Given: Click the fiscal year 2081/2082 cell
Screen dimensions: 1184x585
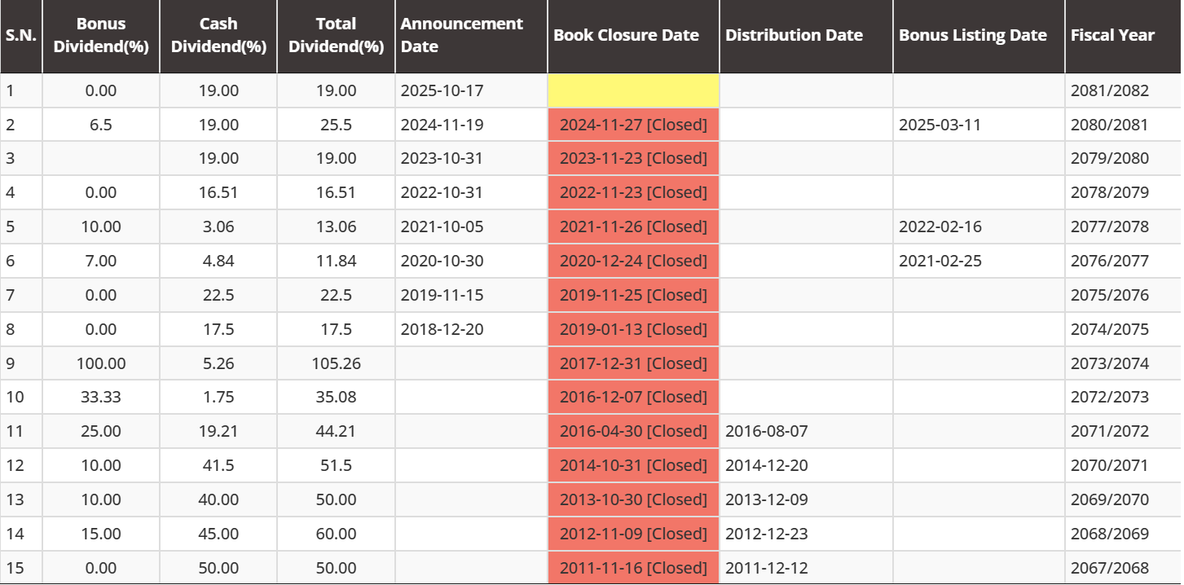Looking at the screenshot, I should (1109, 90).
